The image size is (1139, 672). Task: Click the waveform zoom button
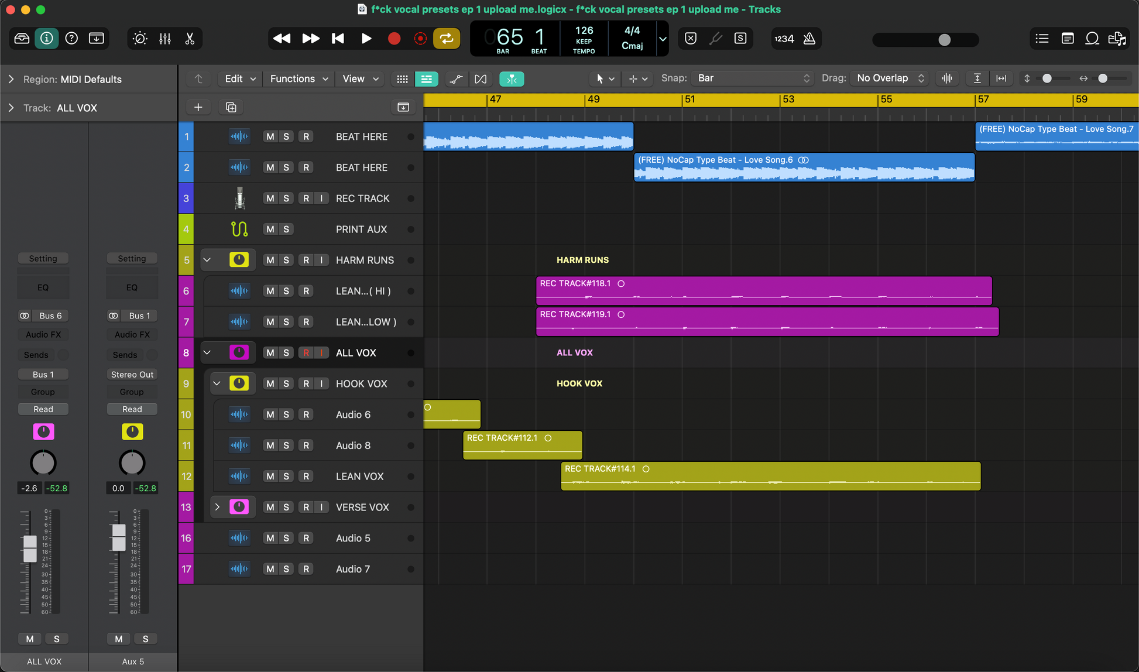pyautogui.click(x=947, y=78)
